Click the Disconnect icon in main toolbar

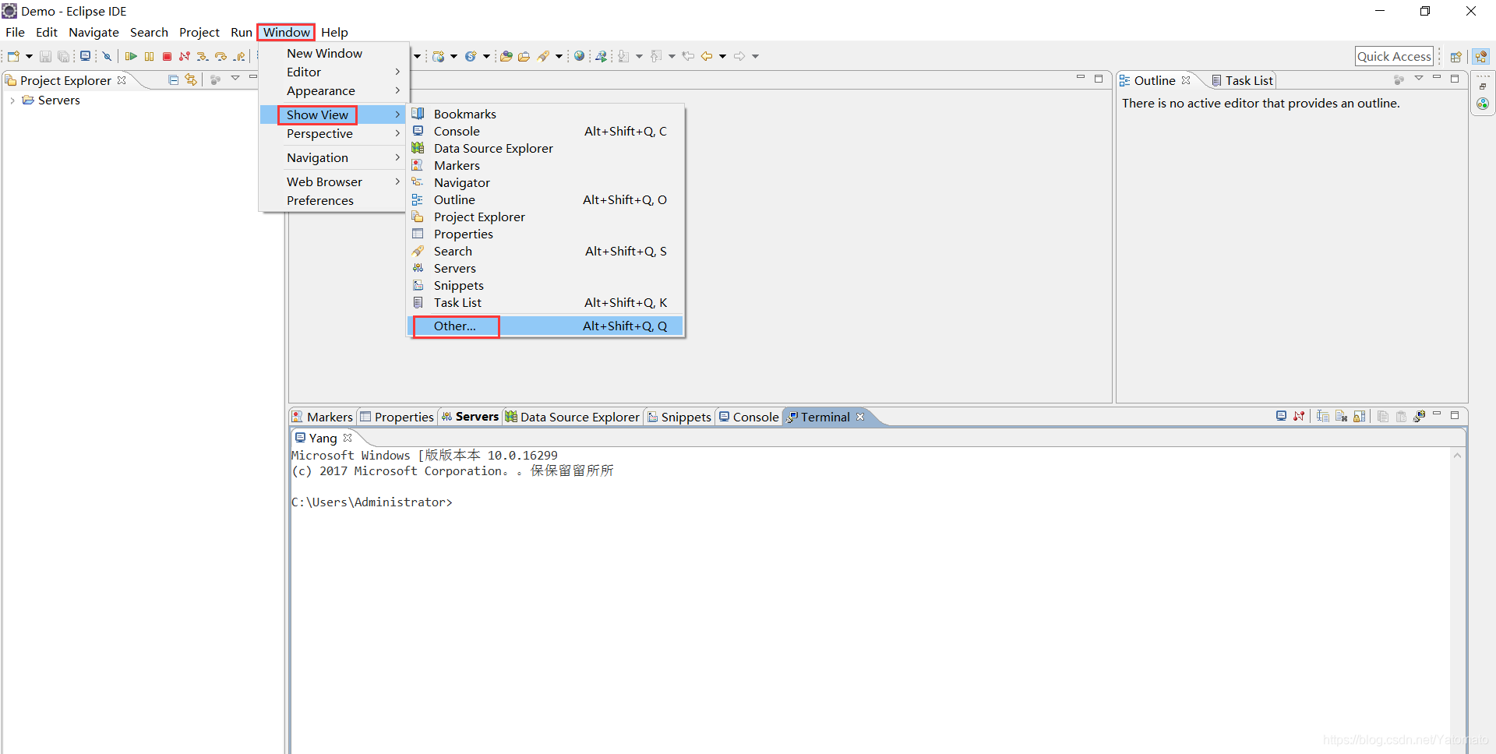pos(185,56)
